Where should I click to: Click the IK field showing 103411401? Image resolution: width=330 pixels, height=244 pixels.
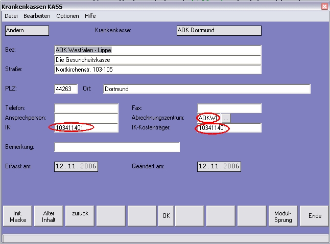[x=86, y=128]
